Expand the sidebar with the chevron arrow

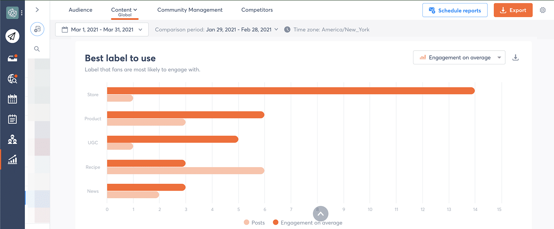point(37,10)
